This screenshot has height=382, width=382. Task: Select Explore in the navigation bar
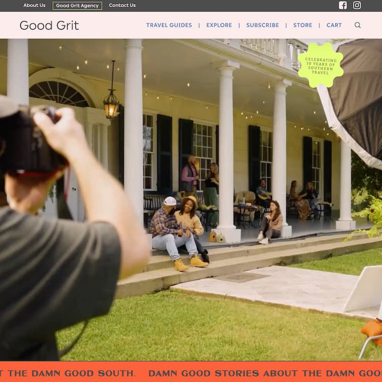pyautogui.click(x=219, y=25)
